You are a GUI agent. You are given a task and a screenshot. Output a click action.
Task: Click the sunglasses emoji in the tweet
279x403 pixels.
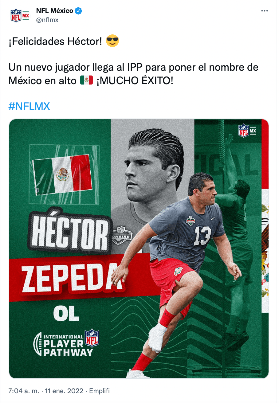pyautogui.click(x=112, y=41)
